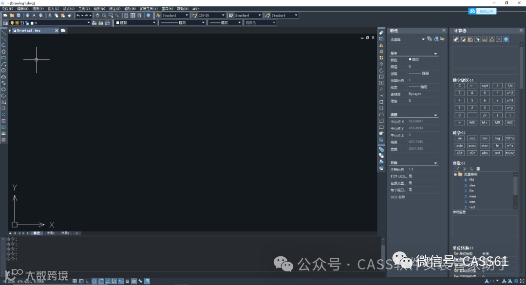Click the Open file folder icon
Image resolution: width=526 pixels, height=285 pixels.
(12, 16)
